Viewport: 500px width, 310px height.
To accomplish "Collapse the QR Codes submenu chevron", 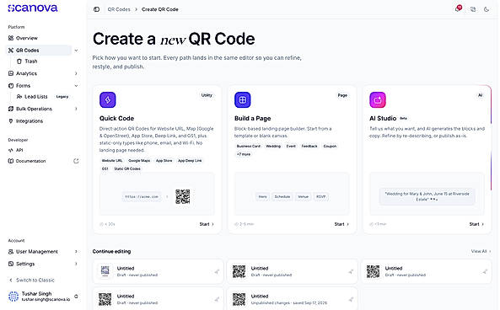I will (76, 51).
